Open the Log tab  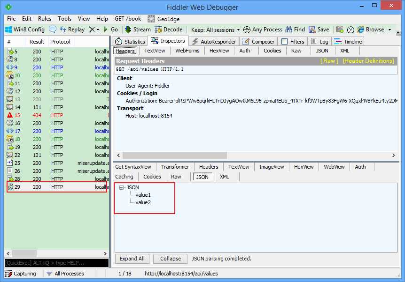(320, 42)
